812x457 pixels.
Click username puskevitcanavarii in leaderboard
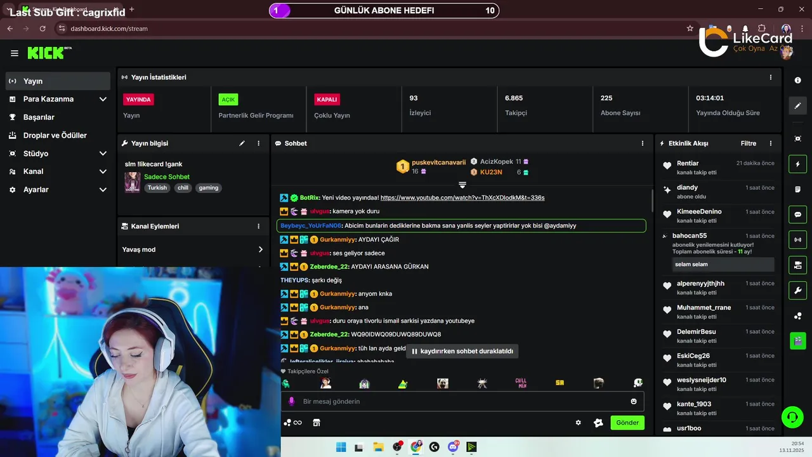pyautogui.click(x=439, y=162)
